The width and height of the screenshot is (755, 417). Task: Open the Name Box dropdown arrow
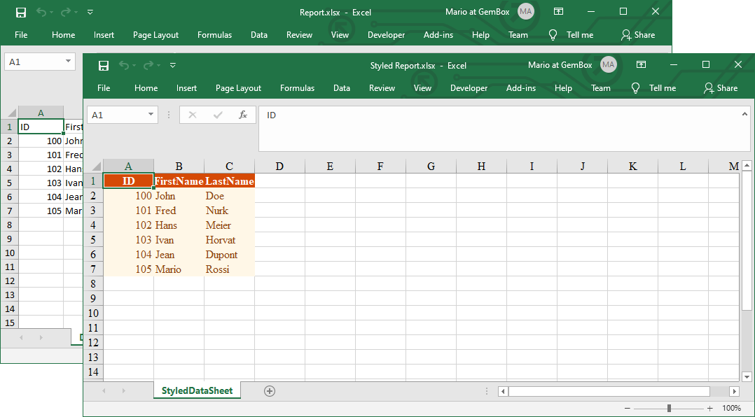151,115
